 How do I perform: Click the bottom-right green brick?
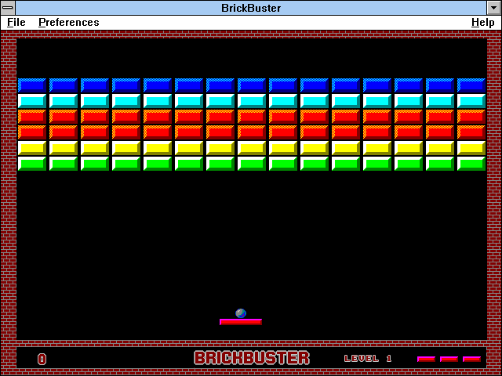point(471,163)
